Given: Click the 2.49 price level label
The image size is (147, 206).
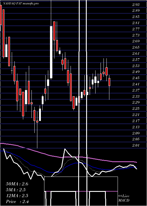Looking at the screenshot, I should click(136, 72).
